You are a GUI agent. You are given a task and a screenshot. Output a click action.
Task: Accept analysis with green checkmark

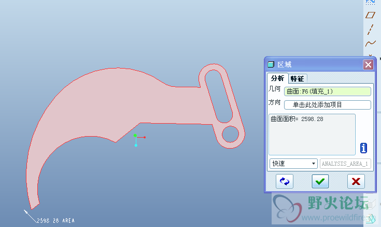pos(320,181)
